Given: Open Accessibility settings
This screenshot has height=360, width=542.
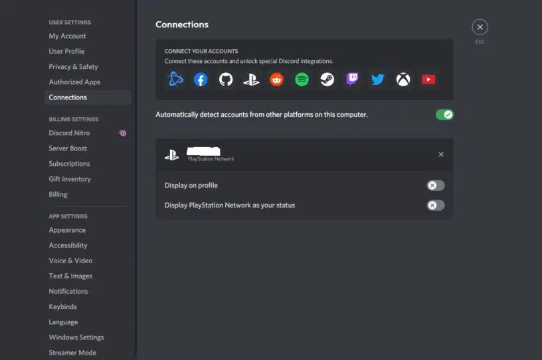Looking at the screenshot, I should click(88, 245).
